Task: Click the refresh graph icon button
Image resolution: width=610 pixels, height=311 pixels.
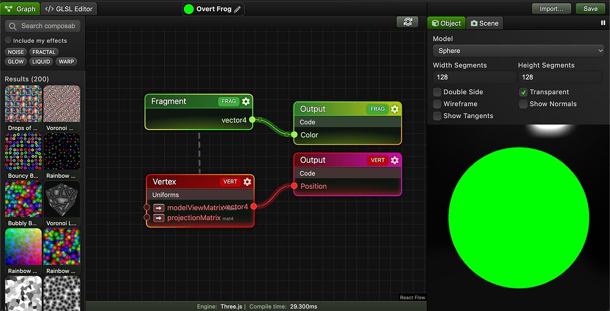Action: [x=407, y=22]
